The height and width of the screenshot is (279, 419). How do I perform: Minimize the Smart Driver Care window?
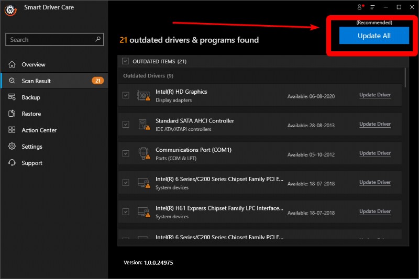385,7
